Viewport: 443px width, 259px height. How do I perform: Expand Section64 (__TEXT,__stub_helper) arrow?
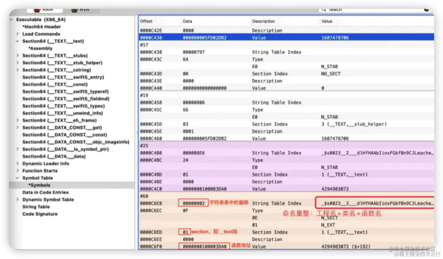tap(18, 63)
